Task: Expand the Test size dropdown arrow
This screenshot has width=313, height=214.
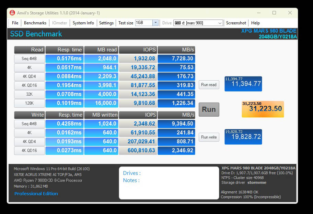Action: click(155, 23)
